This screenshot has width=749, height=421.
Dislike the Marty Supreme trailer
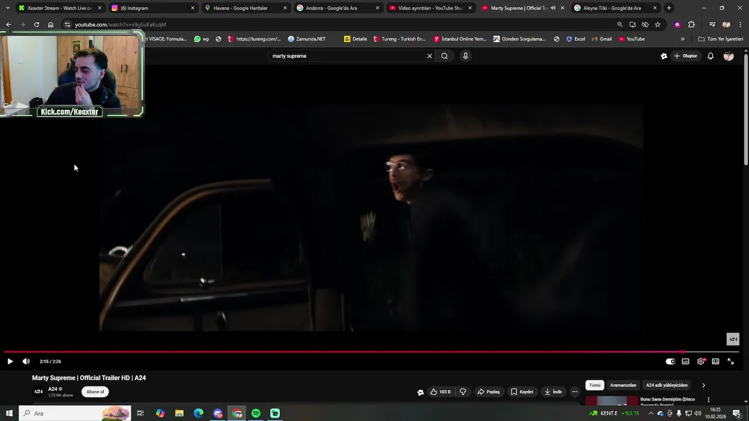(x=463, y=392)
